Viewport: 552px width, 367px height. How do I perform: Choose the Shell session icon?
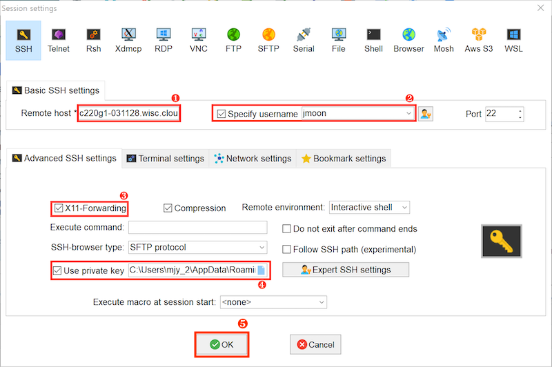pyautogui.click(x=373, y=41)
